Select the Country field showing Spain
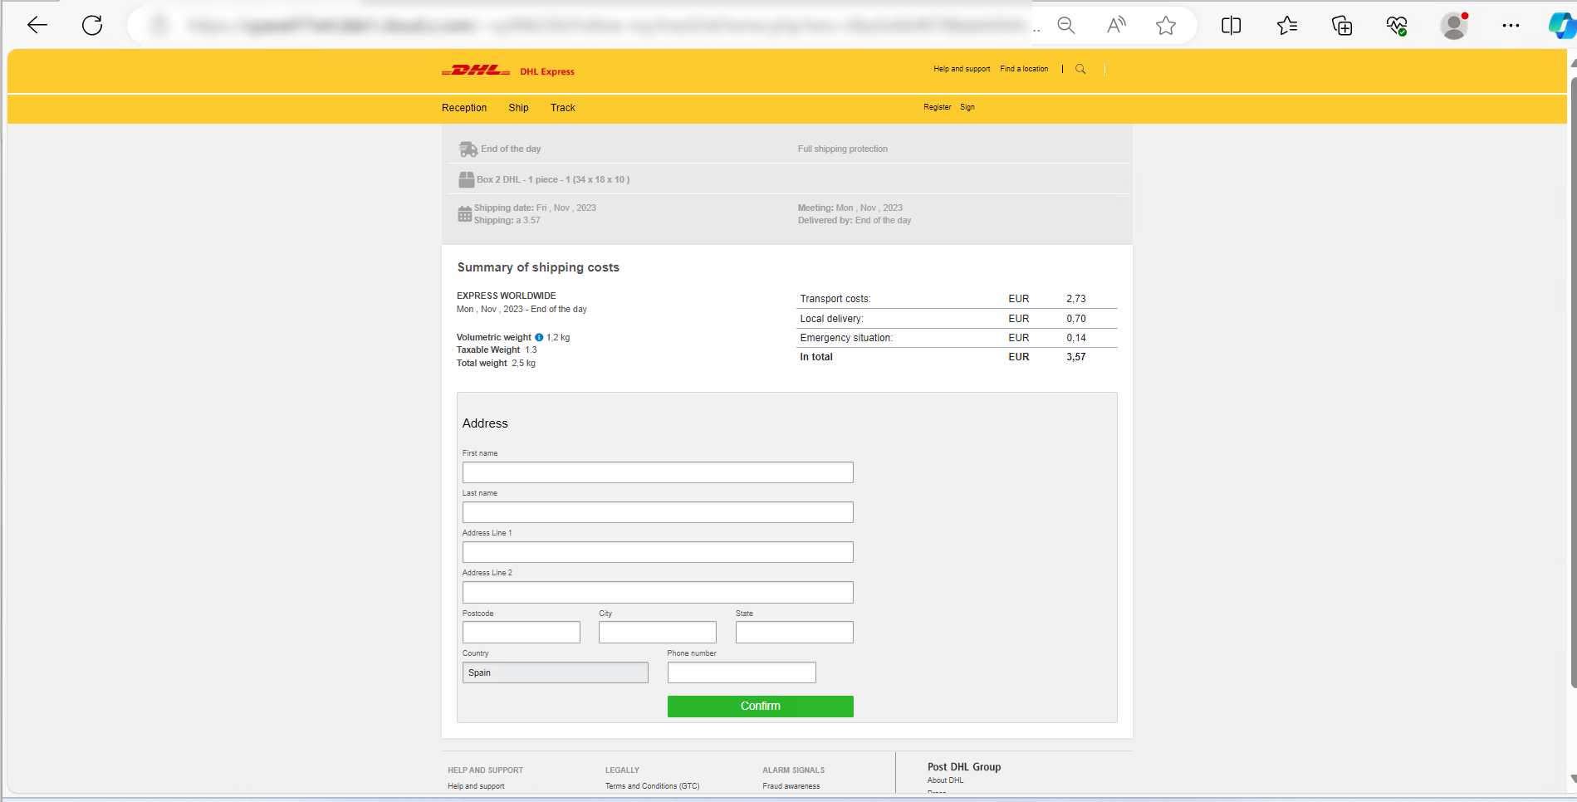This screenshot has width=1577, height=802. coord(555,672)
